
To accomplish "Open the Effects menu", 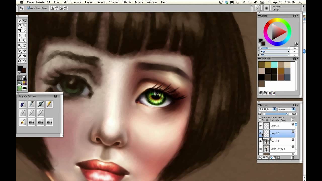I will coord(127,2).
